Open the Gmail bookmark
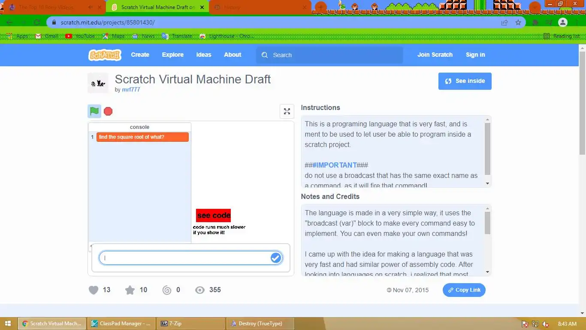586x330 pixels. [46, 36]
